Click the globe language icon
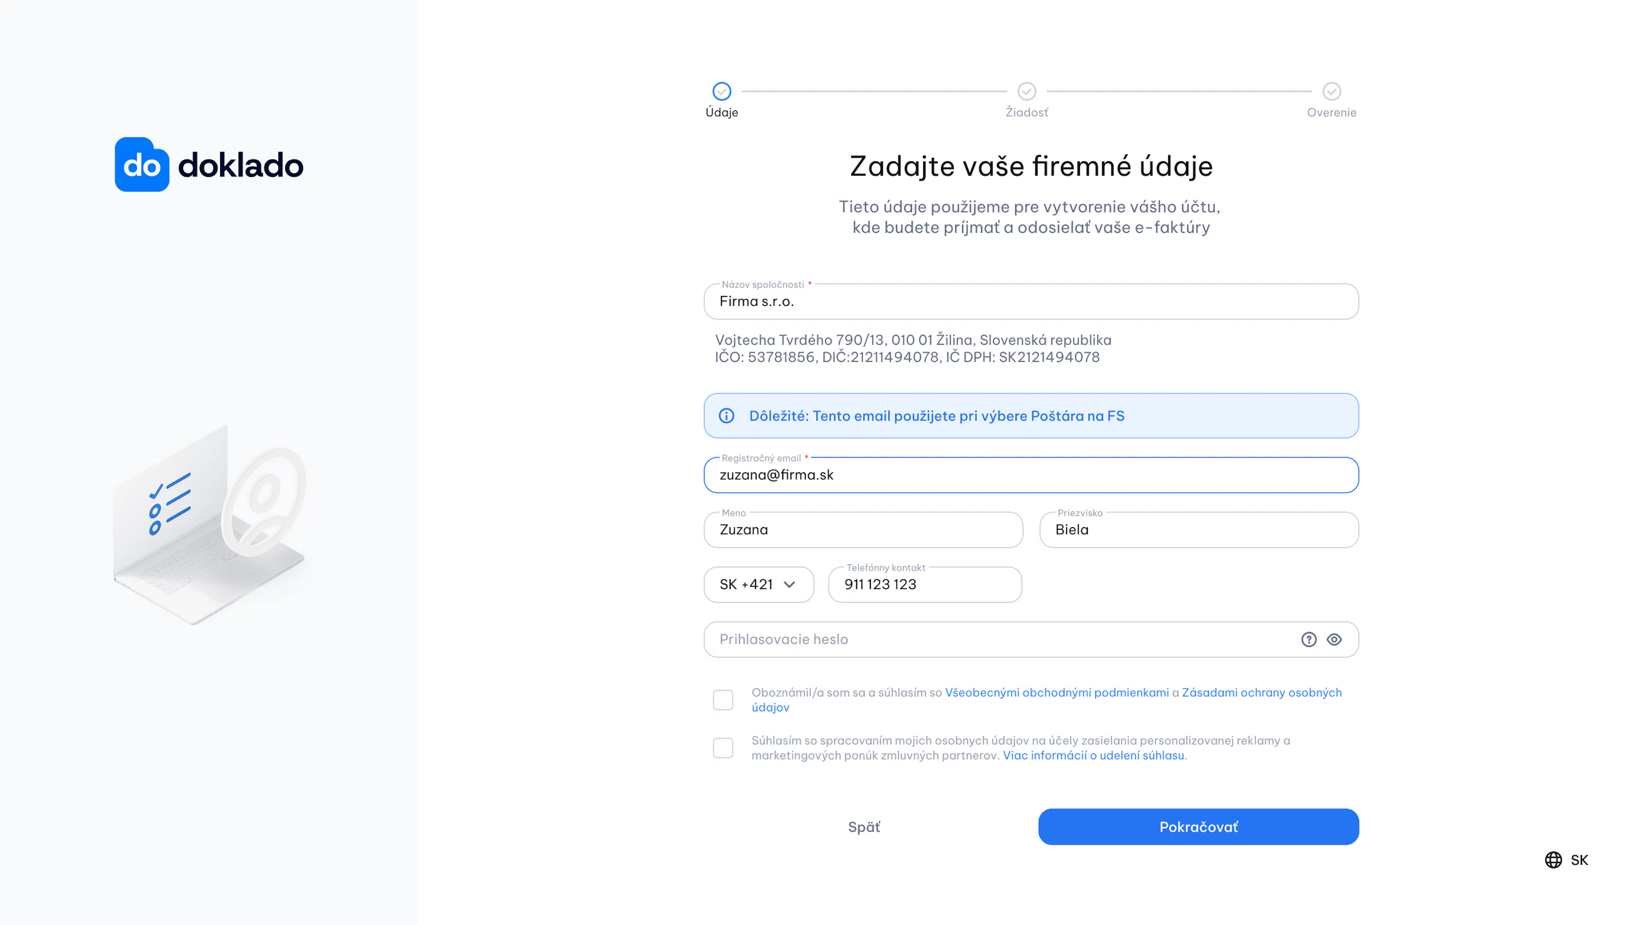Viewport: 1645px width, 925px height. [1553, 860]
